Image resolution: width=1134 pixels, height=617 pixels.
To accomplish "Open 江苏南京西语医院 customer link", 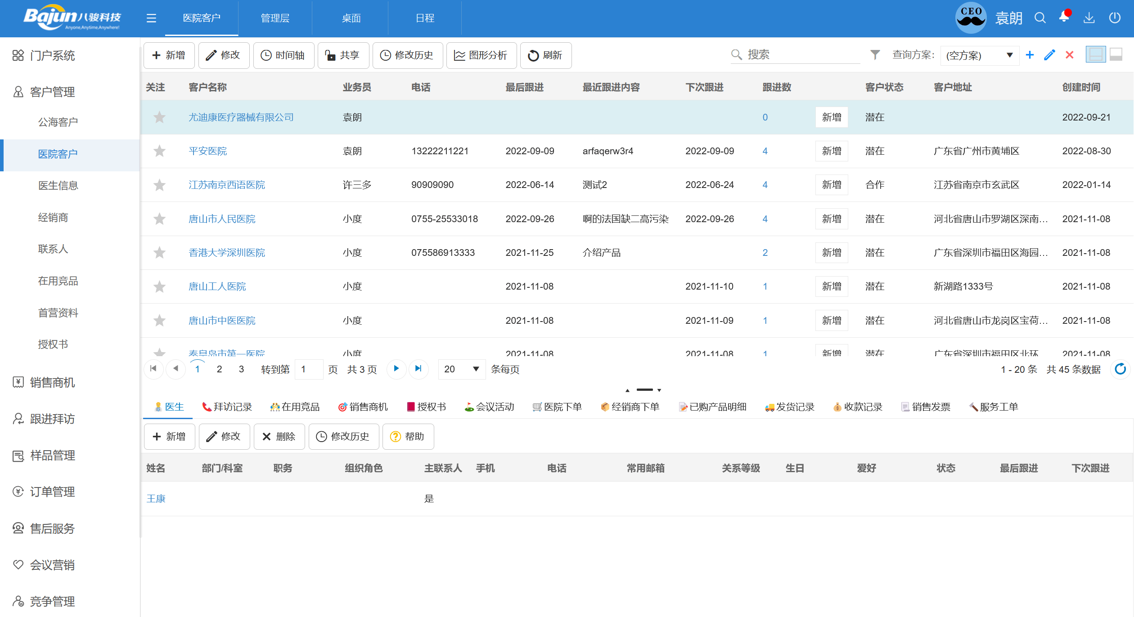I will (226, 185).
